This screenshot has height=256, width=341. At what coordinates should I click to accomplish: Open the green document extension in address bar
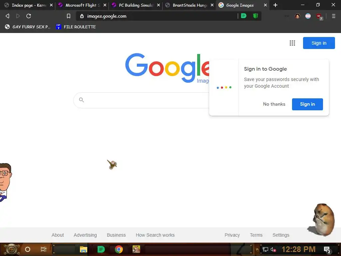pyautogui.click(x=243, y=16)
